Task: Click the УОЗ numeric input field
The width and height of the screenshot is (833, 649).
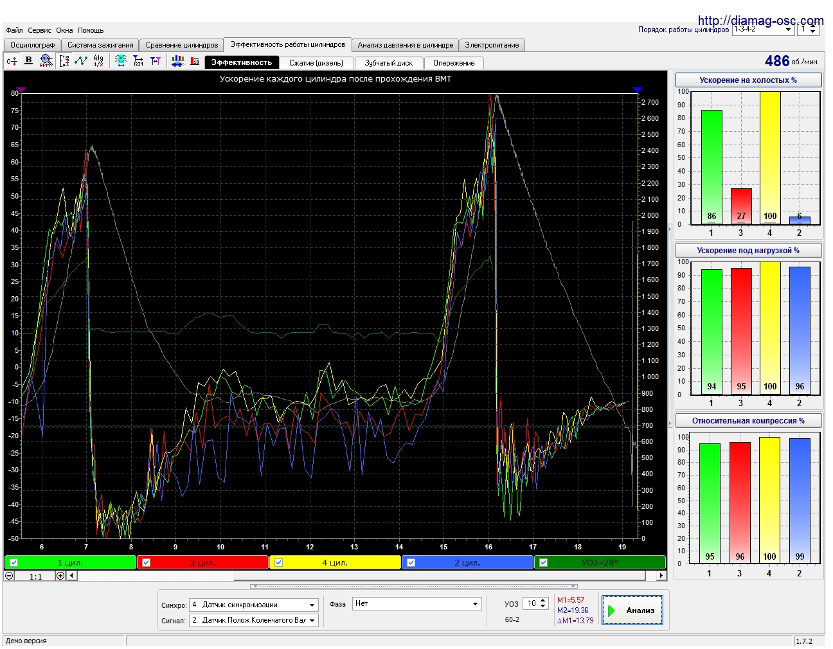Action: (x=531, y=603)
